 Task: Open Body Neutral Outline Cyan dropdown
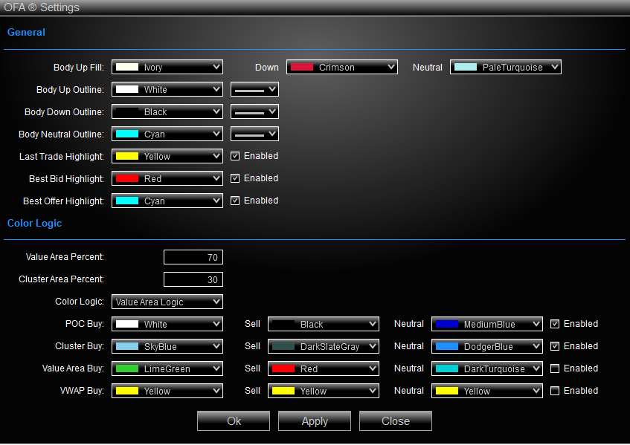[167, 134]
